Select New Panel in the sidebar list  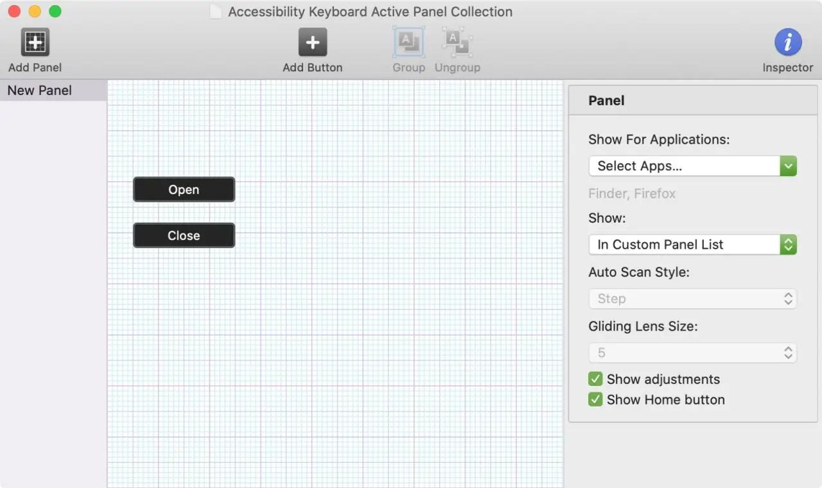40,91
